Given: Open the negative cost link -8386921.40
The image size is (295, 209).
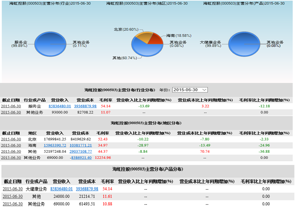Looking at the screenshot, I should tap(81, 158).
